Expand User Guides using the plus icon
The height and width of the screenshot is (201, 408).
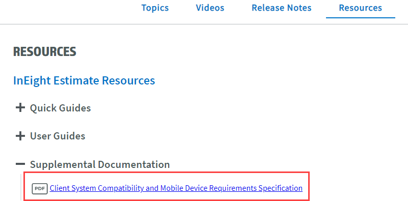20,136
